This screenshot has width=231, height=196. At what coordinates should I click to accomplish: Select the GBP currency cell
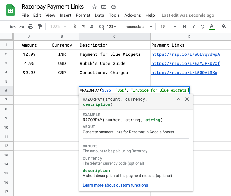click(x=62, y=73)
